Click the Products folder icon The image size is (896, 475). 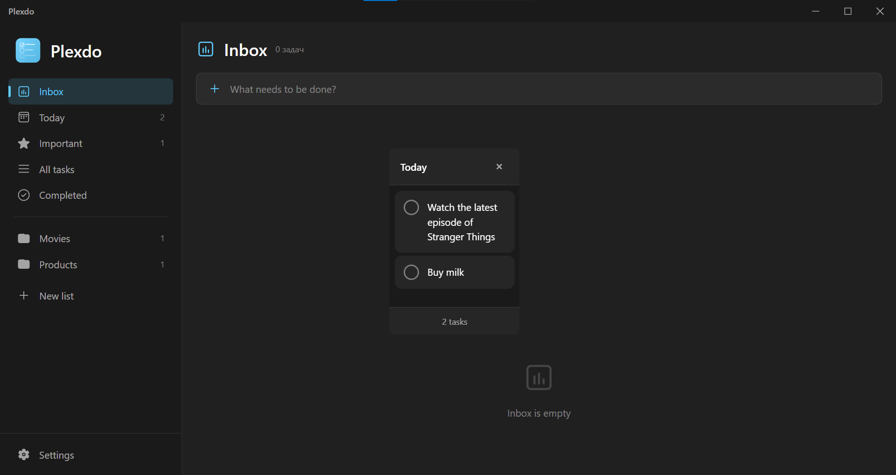(x=23, y=264)
